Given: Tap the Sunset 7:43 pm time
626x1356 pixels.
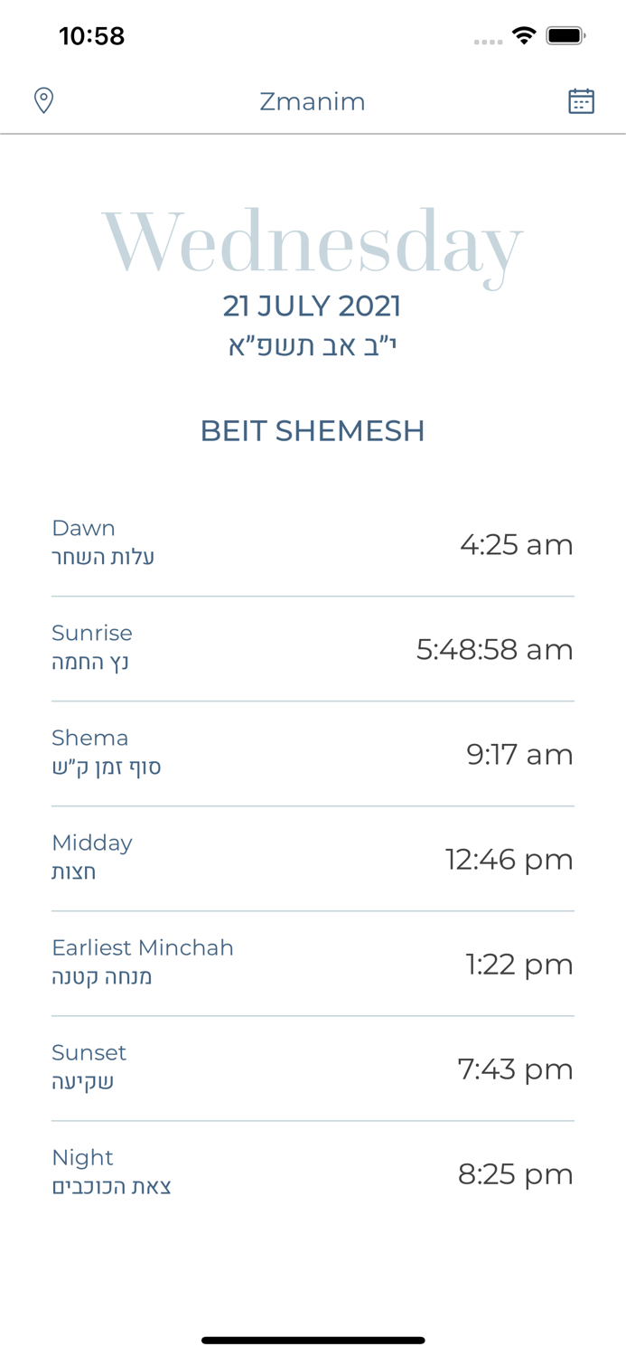Looking at the screenshot, I should tap(515, 1069).
